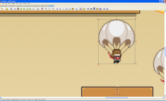Click the scroll left arrow
The image size is (166, 101).
[x=1, y=98]
